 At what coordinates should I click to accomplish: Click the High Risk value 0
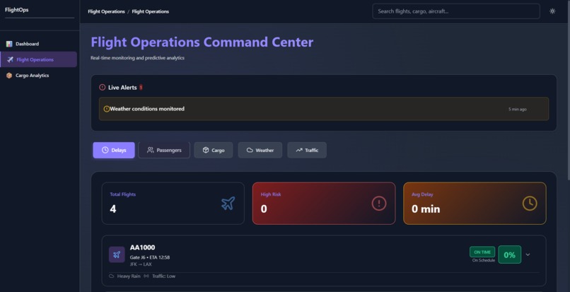[264, 209]
